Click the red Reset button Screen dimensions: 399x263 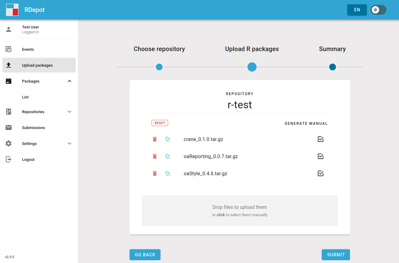(x=160, y=123)
